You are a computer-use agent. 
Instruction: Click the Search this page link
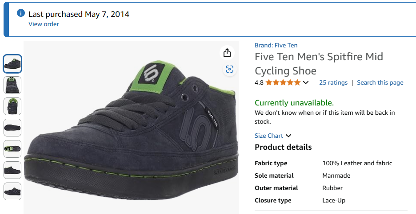point(380,82)
